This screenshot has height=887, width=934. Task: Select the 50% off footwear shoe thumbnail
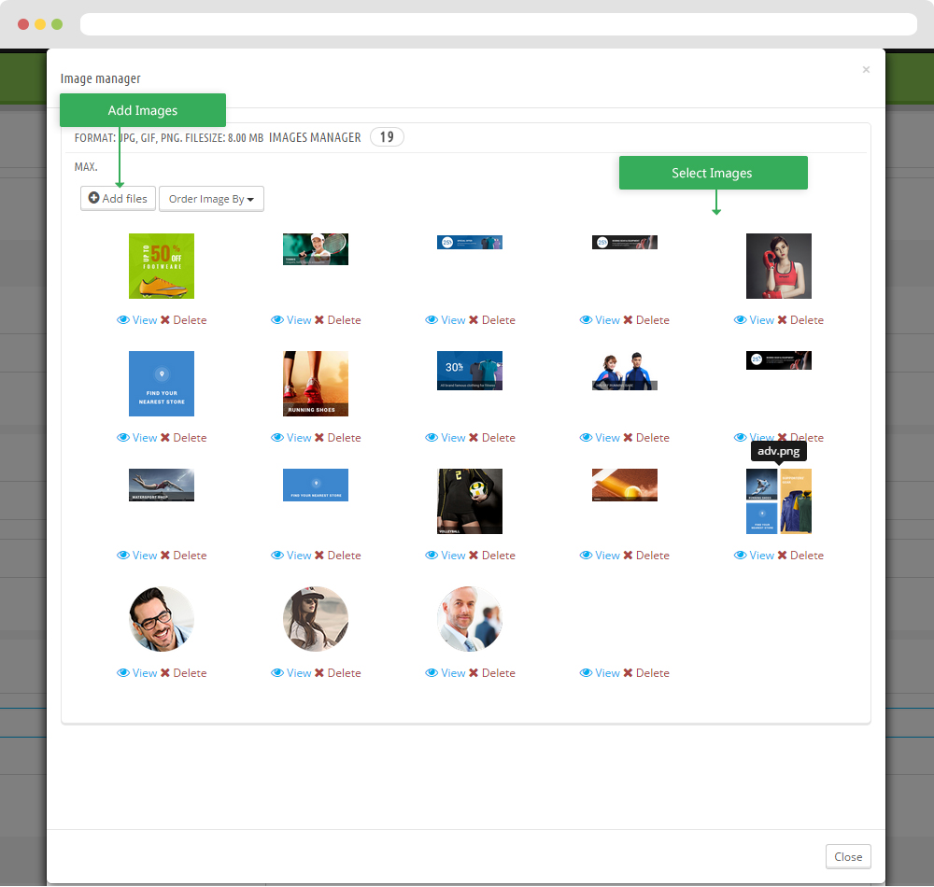pos(162,266)
